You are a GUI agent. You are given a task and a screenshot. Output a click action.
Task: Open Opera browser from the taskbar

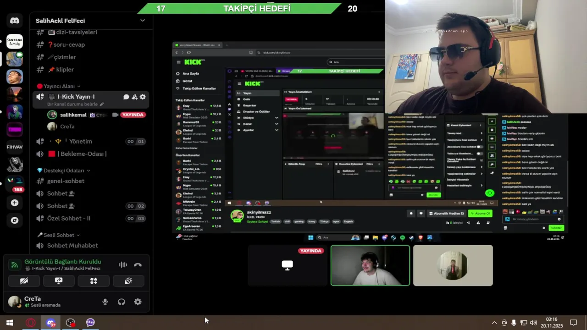pos(30,322)
